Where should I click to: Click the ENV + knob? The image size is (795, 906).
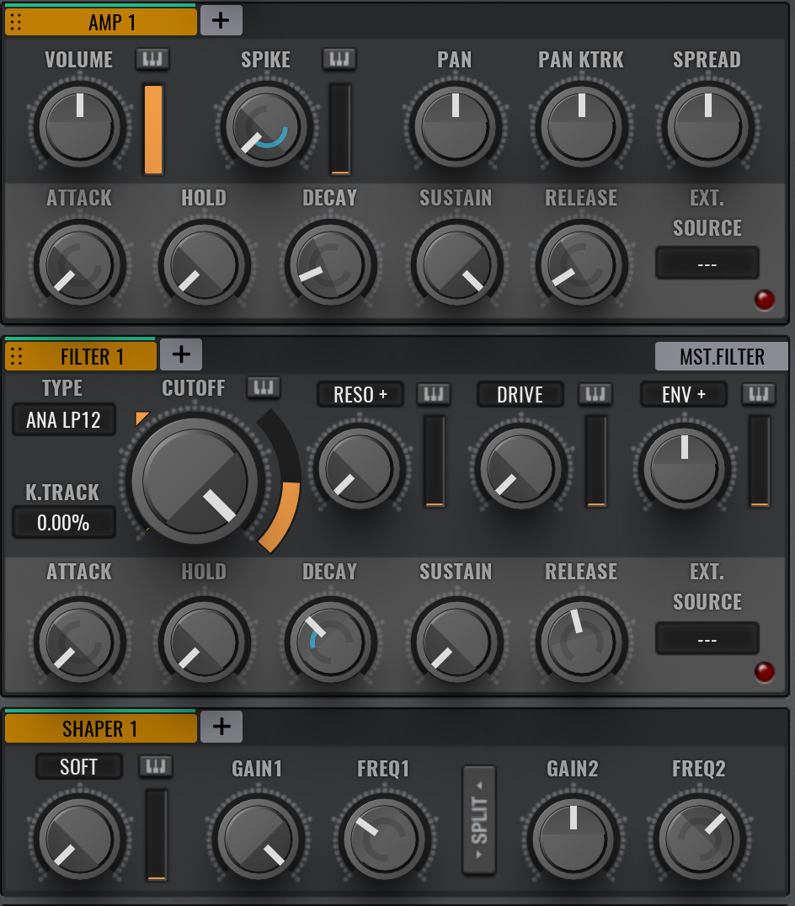[x=684, y=467]
